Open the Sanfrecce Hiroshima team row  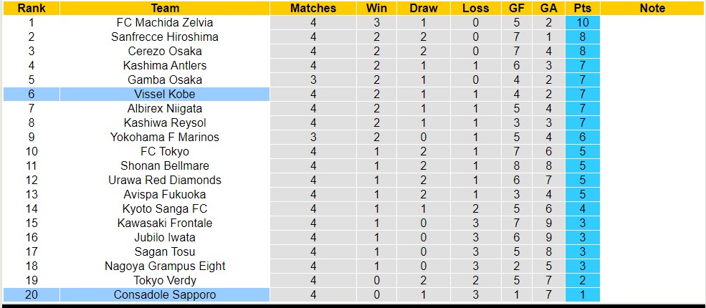(165, 37)
